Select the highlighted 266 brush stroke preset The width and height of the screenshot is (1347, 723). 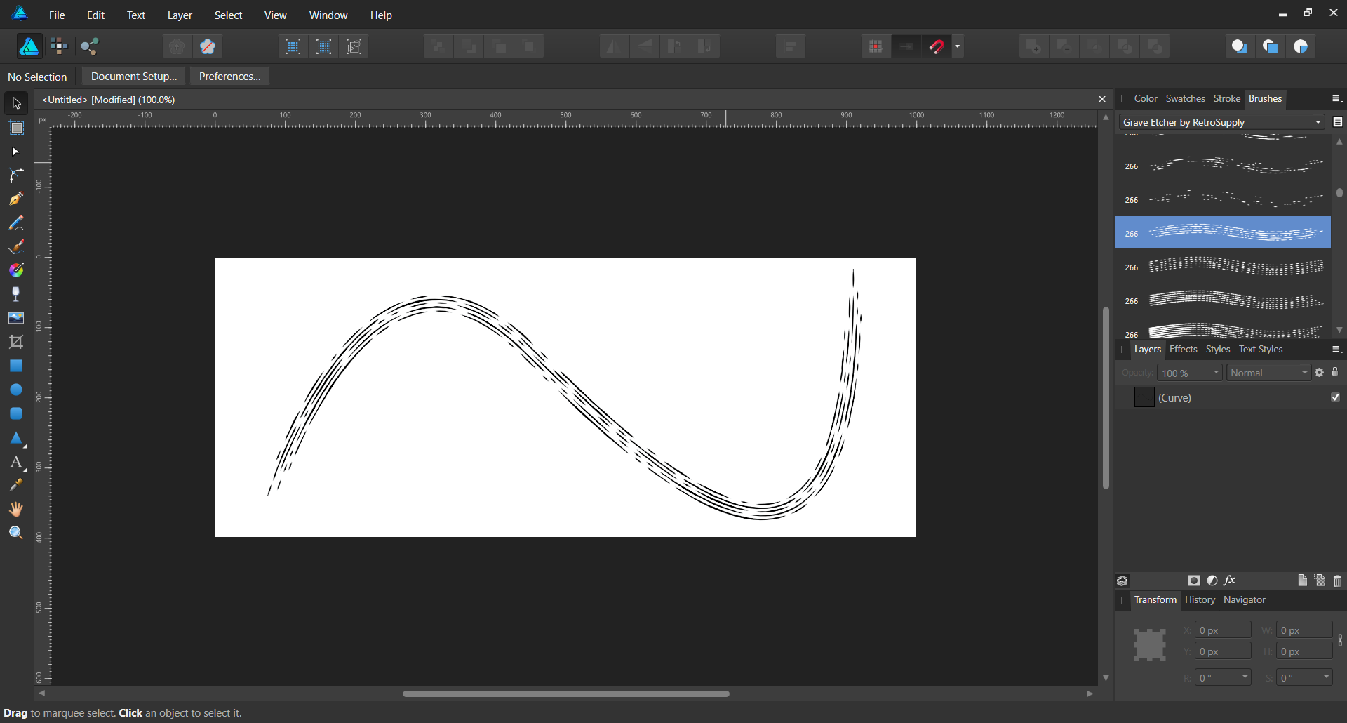click(x=1223, y=233)
